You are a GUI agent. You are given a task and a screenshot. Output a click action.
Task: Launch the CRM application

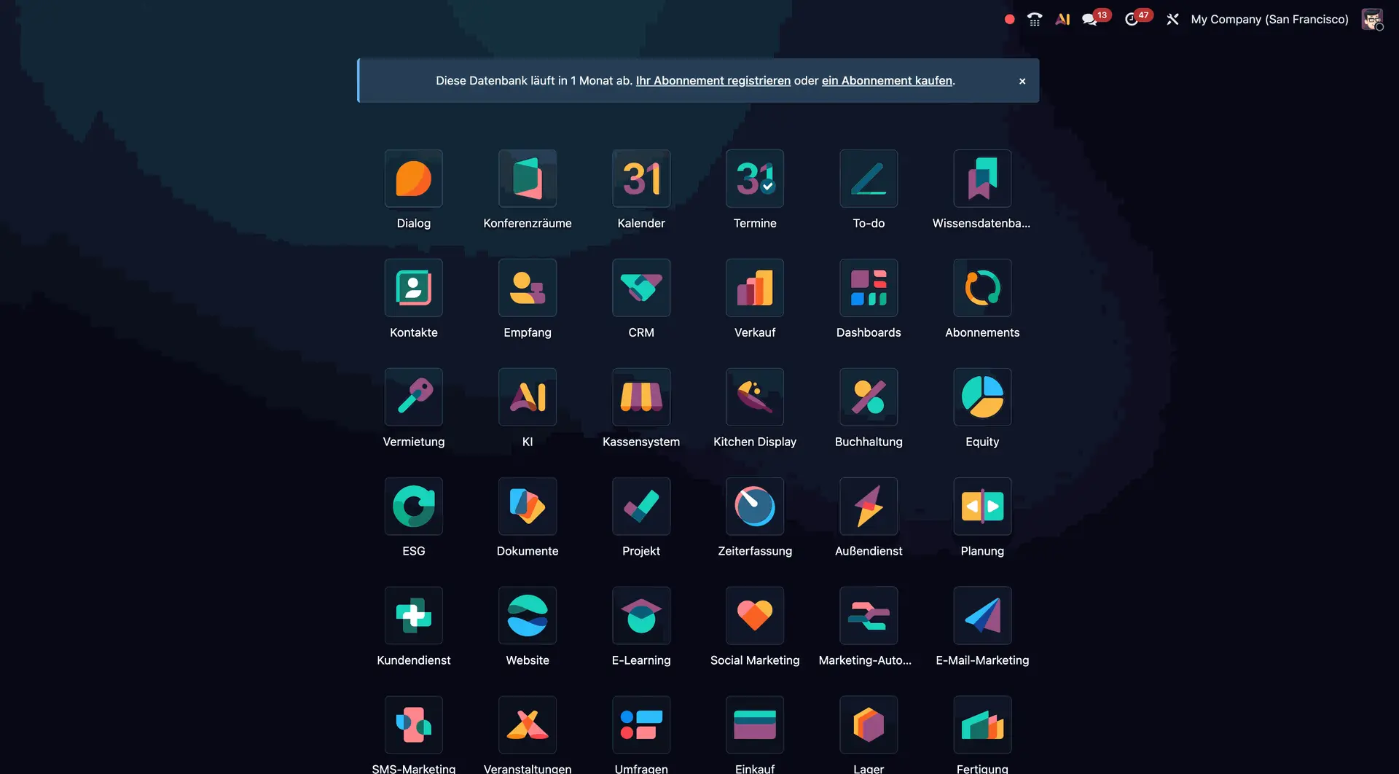(640, 288)
